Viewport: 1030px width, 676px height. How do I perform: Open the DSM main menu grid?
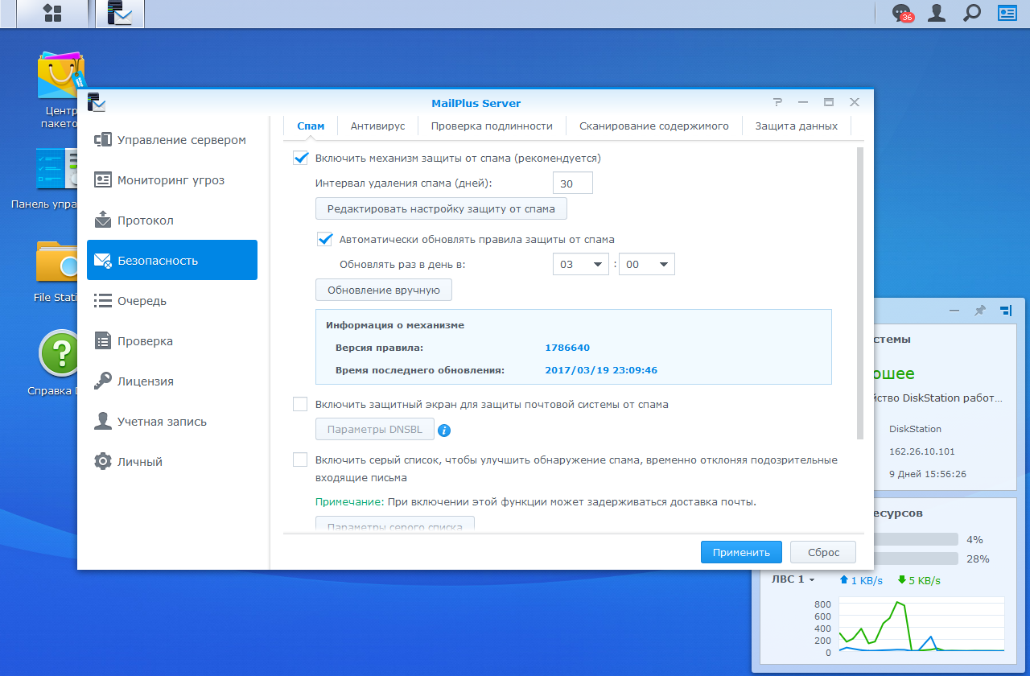click(53, 13)
